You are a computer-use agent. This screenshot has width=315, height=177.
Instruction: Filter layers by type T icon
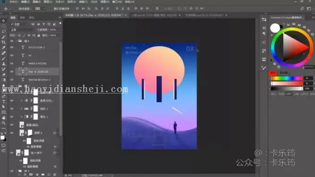tap(44, 24)
